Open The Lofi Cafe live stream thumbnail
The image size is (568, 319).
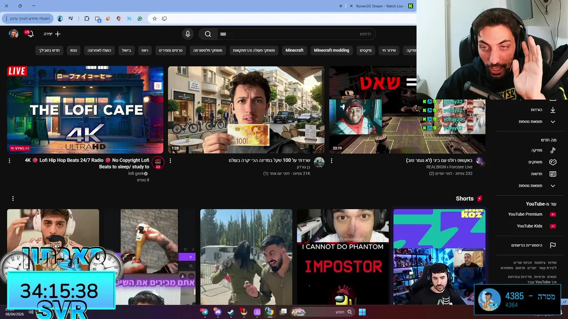click(85, 110)
